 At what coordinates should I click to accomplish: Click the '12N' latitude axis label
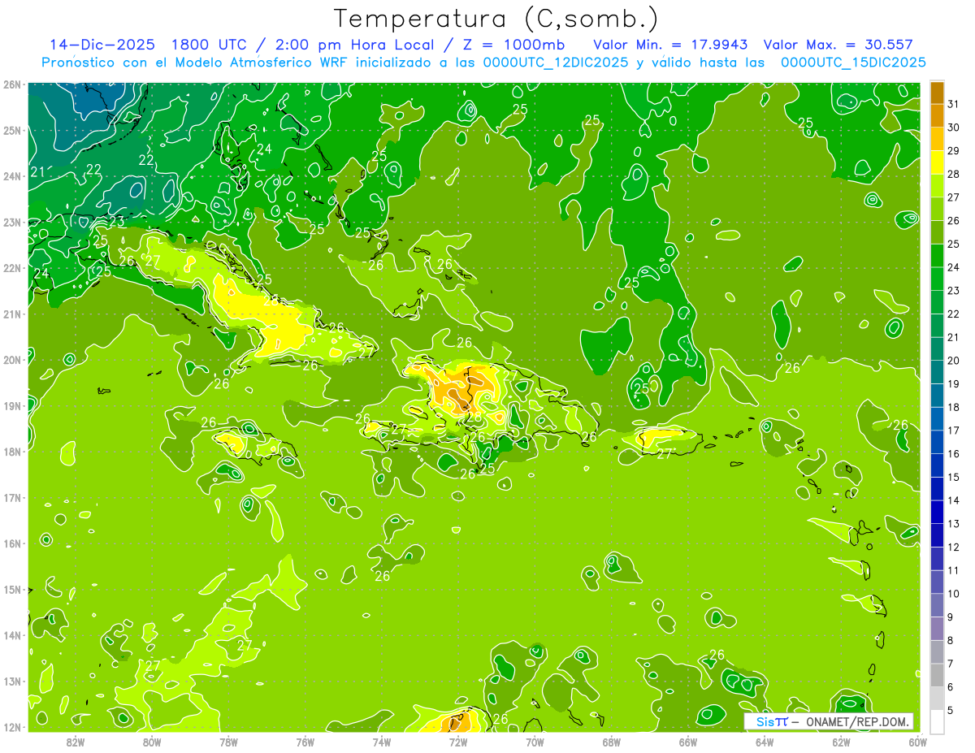pos(12,727)
